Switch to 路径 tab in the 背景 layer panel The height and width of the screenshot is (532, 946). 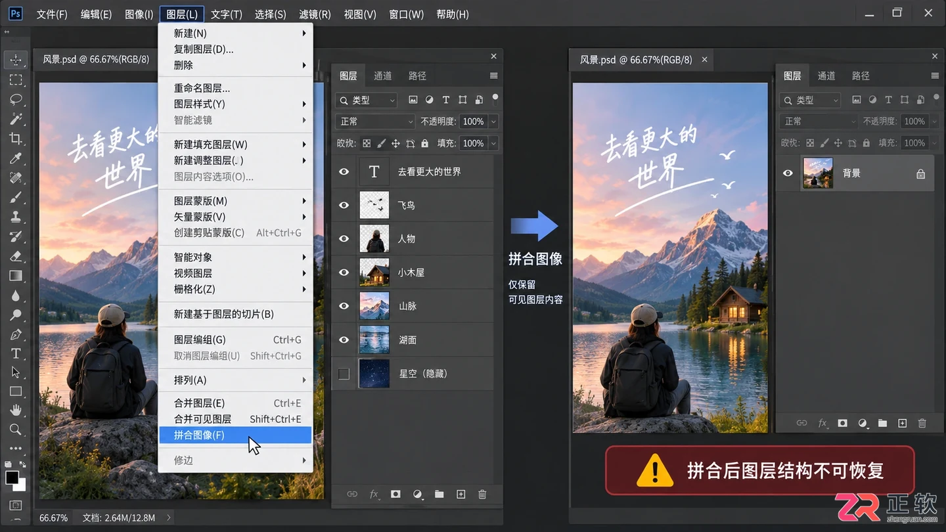861,76
